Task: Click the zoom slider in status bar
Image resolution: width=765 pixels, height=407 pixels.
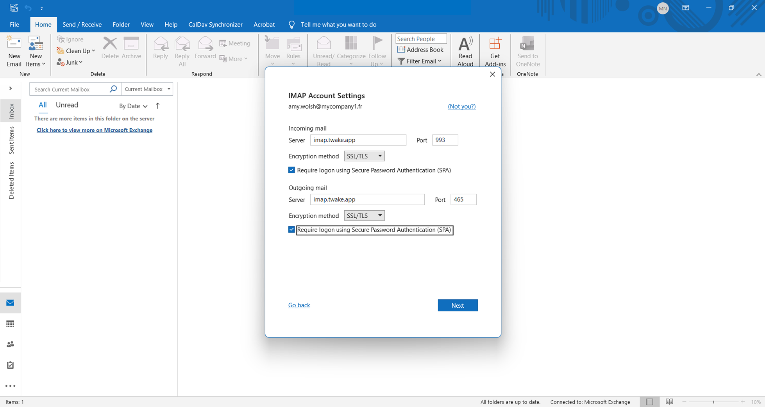Action: 713,402
